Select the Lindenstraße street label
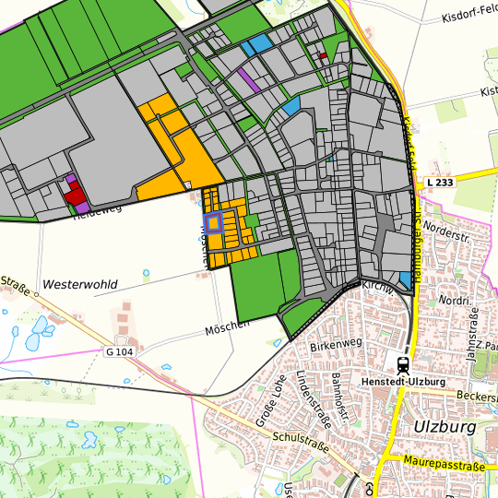The height and width of the screenshot is (498, 498). 314,399
